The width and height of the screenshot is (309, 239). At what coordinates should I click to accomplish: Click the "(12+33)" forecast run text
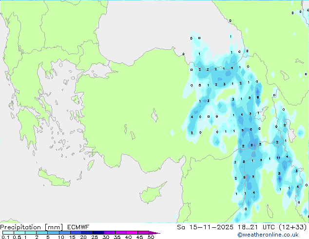click(x=293, y=227)
